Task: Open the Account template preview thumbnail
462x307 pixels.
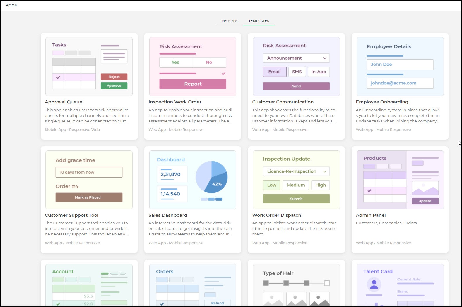Action: coord(89,285)
